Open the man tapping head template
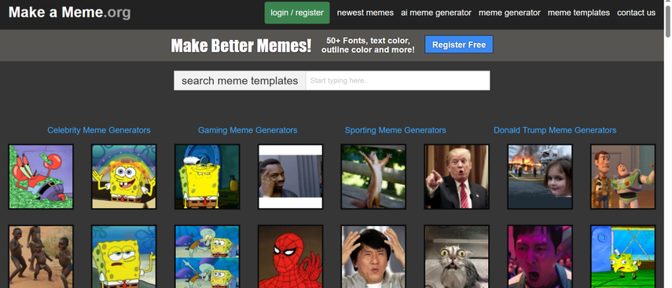The width and height of the screenshot is (672, 288). 290,177
